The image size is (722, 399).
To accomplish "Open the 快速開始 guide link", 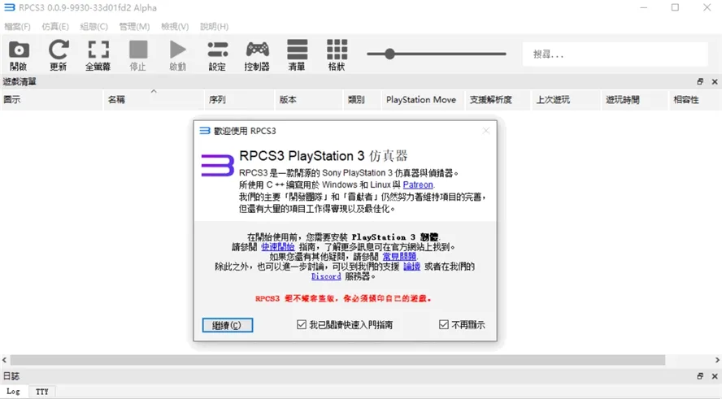I will coord(277,247).
